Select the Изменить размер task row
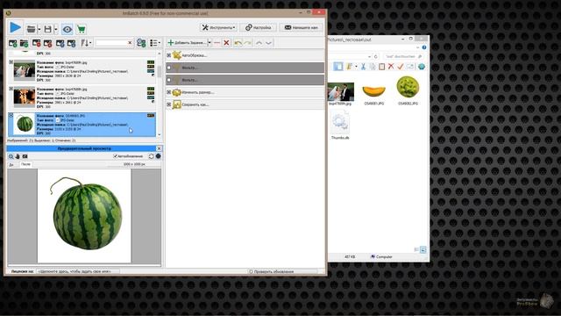Image resolution: width=561 pixels, height=316 pixels. [245, 92]
